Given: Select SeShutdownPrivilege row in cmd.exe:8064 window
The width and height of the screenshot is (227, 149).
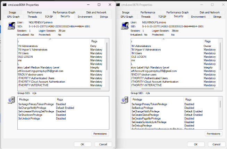Looking at the screenshot, I should (63, 115).
